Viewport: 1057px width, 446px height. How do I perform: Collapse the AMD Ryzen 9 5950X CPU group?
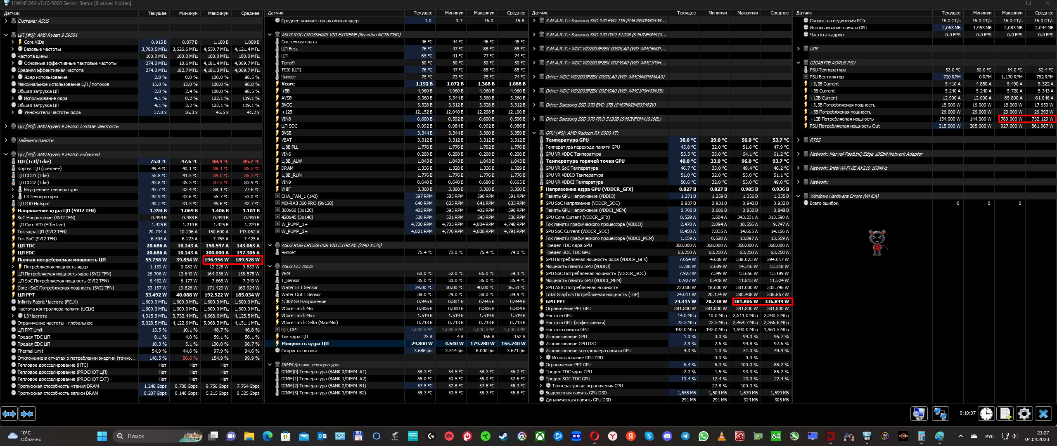pyautogui.click(x=6, y=35)
